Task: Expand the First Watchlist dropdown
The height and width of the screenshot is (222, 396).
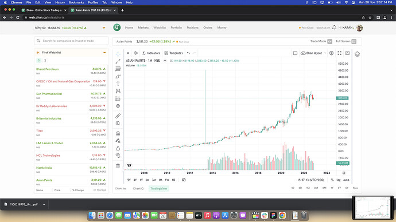Action: tap(104, 53)
